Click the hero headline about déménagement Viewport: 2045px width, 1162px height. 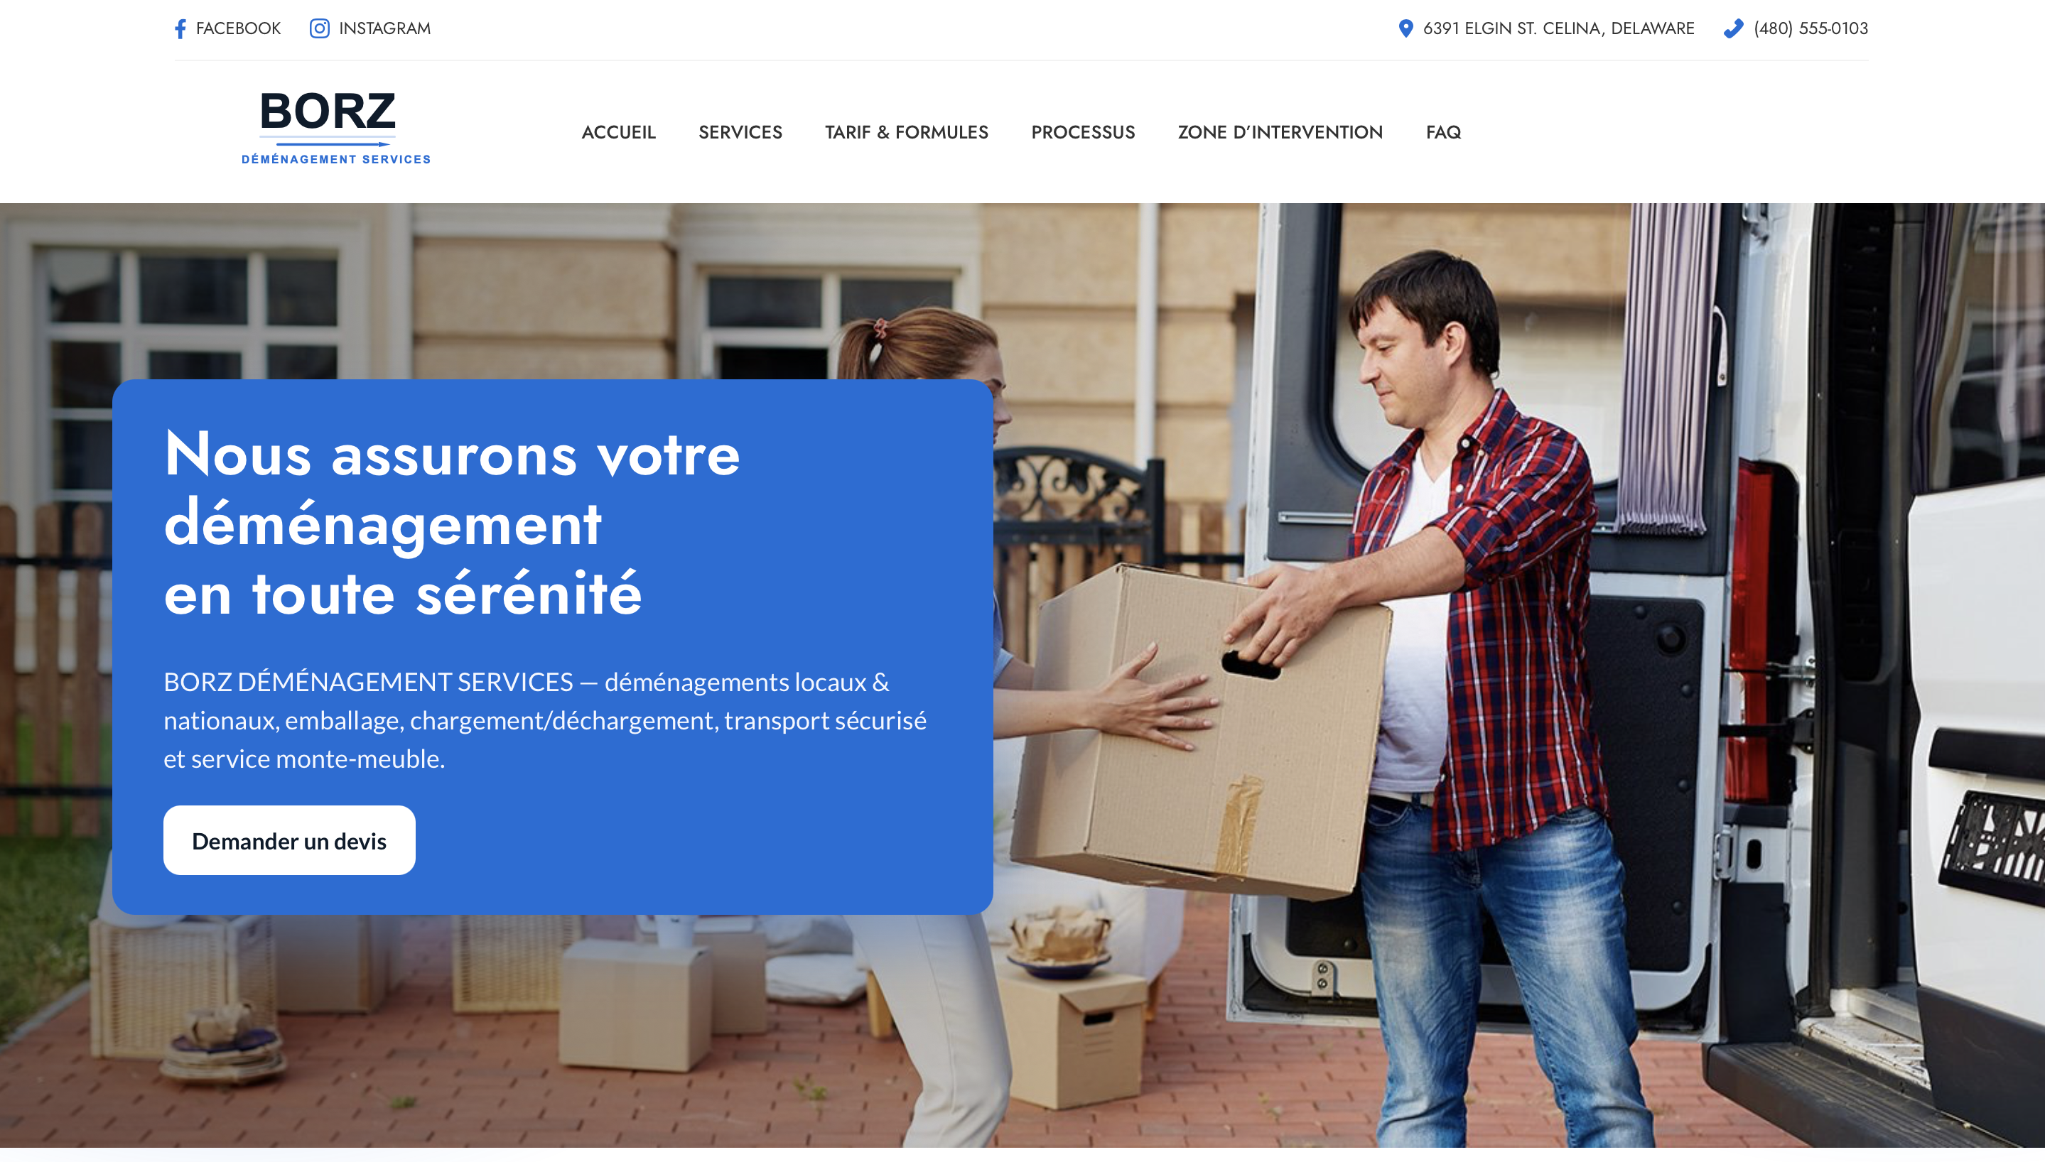(452, 523)
